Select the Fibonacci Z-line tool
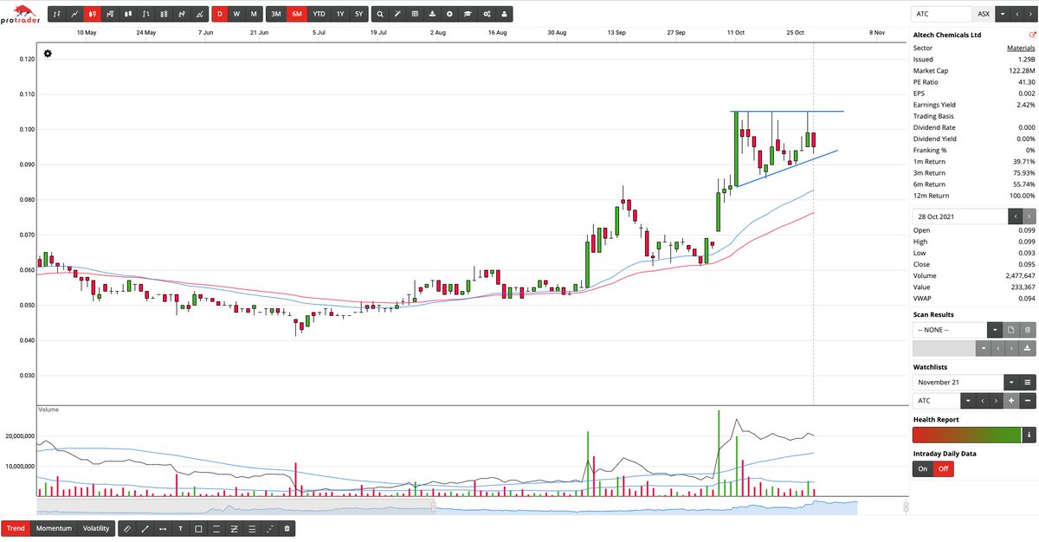 (x=234, y=528)
